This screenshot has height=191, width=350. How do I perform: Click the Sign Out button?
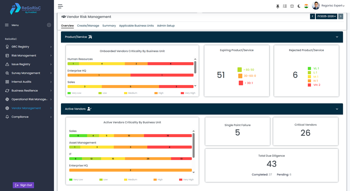23,185
